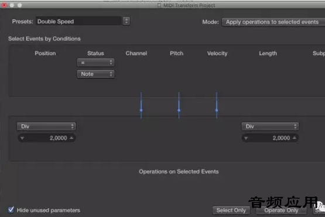
Task: Click the Channel column header
Action: pos(136,53)
